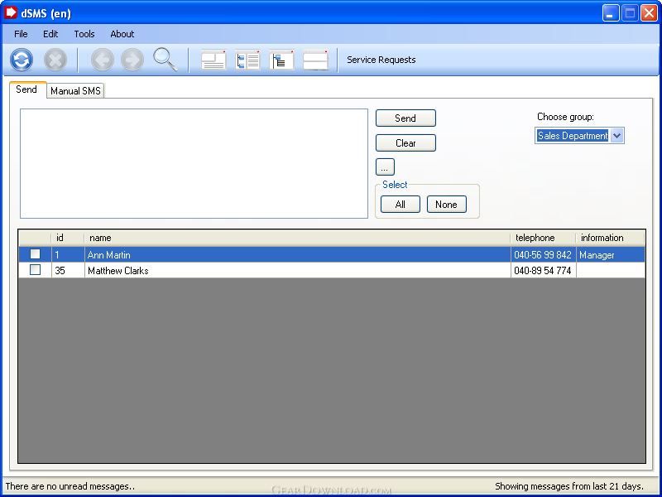Click Service Requests in the toolbar
Screen dimensions: 662x497
coord(381,60)
